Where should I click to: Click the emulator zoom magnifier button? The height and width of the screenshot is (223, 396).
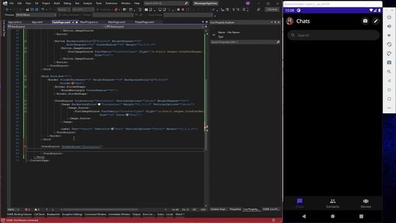389,72
